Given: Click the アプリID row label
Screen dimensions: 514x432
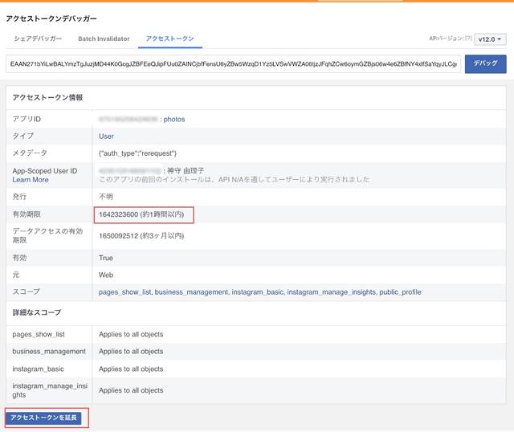Looking at the screenshot, I should pos(27,119).
